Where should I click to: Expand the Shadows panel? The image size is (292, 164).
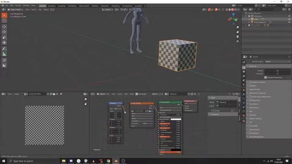[252, 115]
